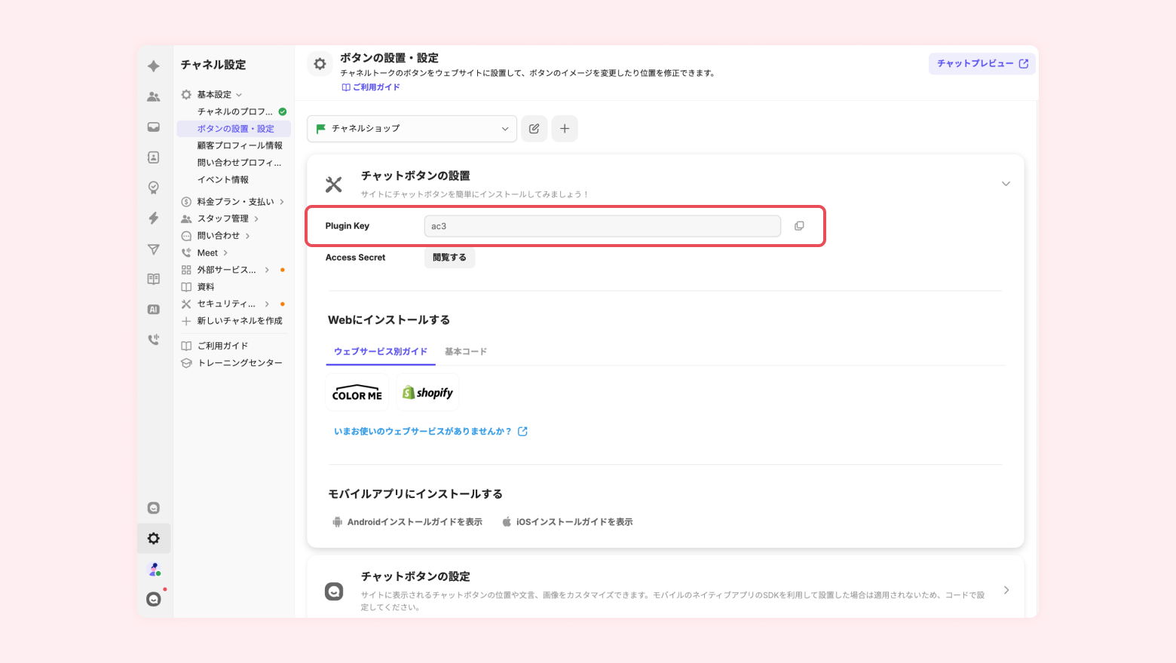The width and height of the screenshot is (1176, 663).
Task: Show iOSインストールガイドを表示
Action: point(568,522)
